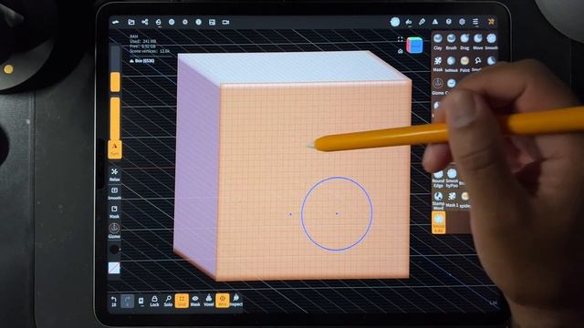584x328 pixels.
Task: Open the Lighting sun icon menu
Action: 185,22
